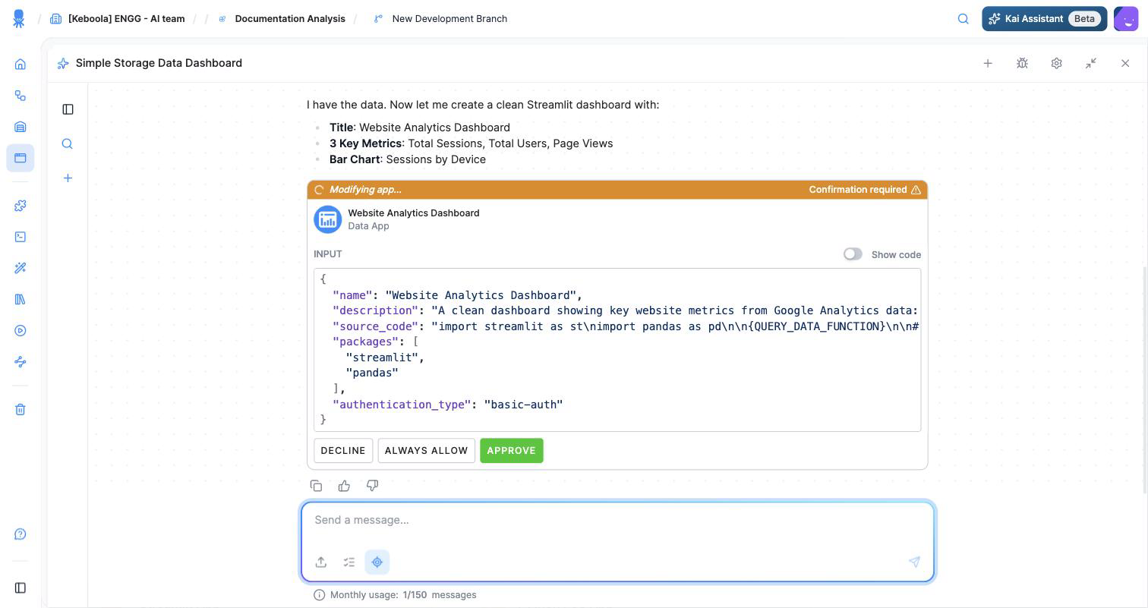Open Documentation Analysis breadcrumb

click(x=282, y=19)
